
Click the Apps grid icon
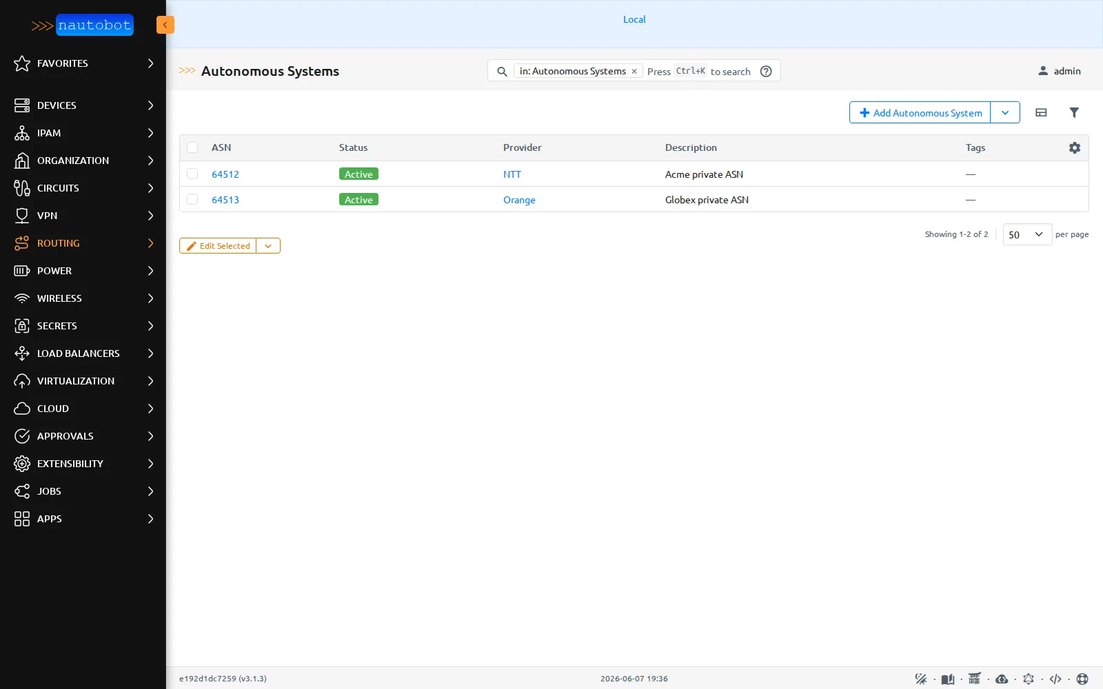(22, 519)
